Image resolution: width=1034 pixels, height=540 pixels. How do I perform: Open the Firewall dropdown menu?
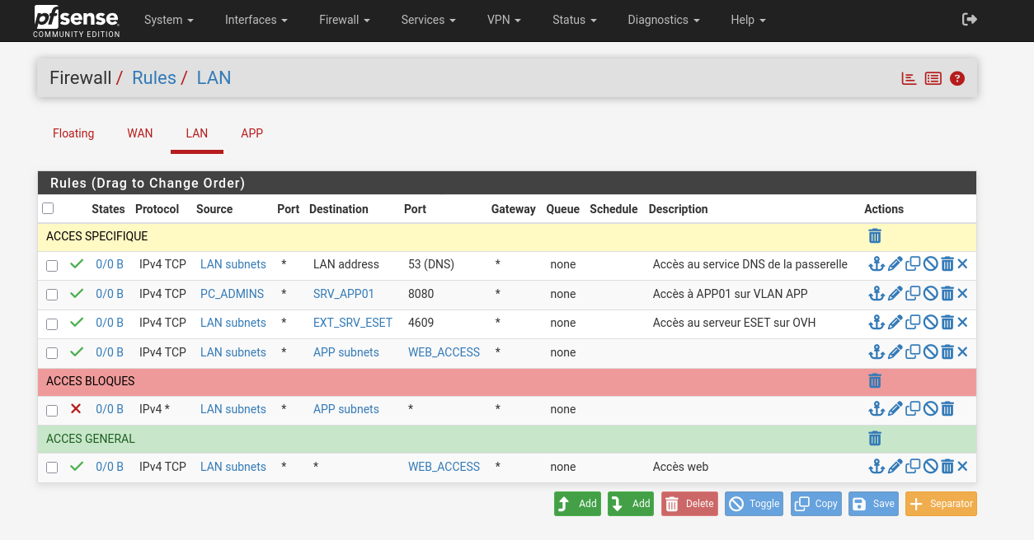pos(344,20)
